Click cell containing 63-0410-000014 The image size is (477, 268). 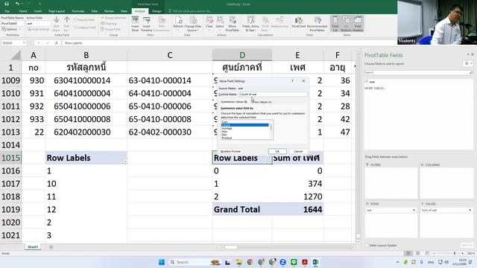point(170,80)
